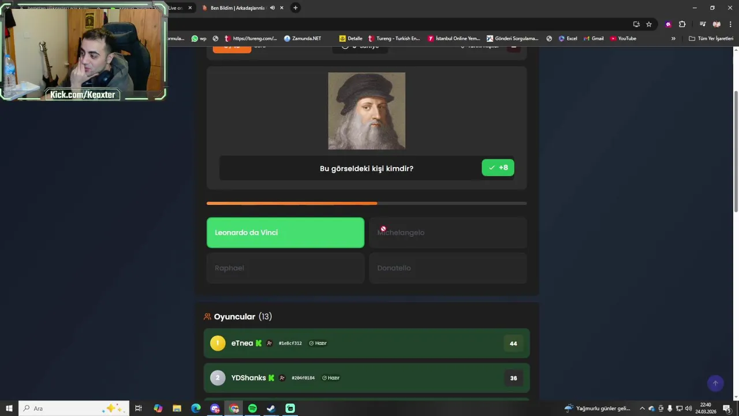Click the Kick.com/Kepxter overlay label

[x=83, y=95]
